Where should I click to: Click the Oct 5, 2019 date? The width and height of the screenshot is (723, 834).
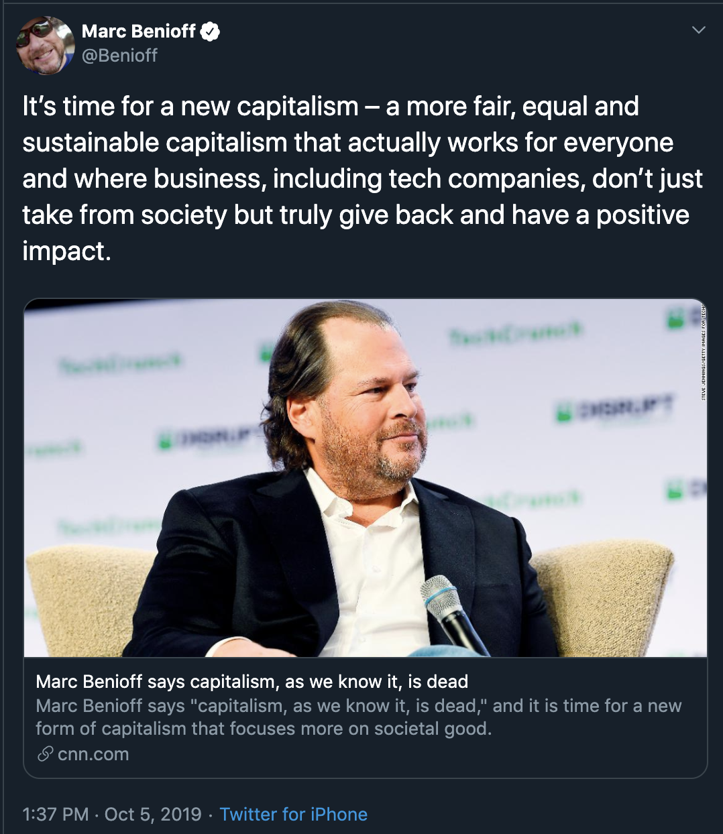click(153, 814)
